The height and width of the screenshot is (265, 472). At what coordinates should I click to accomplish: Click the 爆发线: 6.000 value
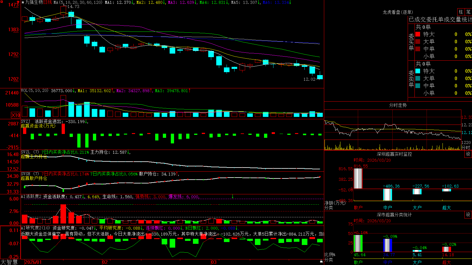point(183,196)
